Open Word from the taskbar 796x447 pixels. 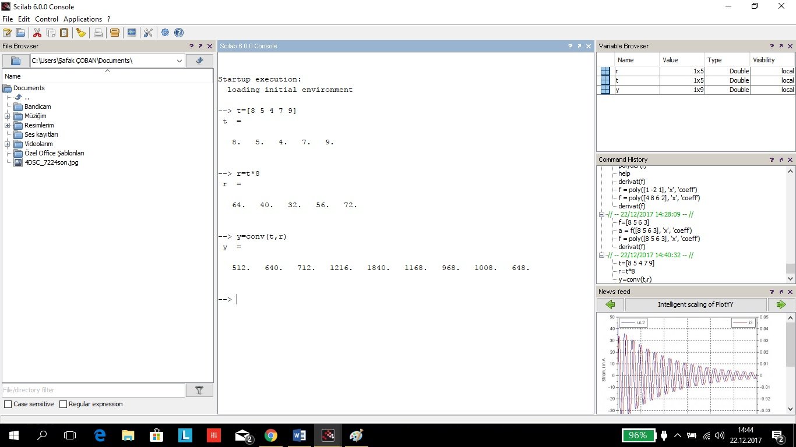point(300,435)
